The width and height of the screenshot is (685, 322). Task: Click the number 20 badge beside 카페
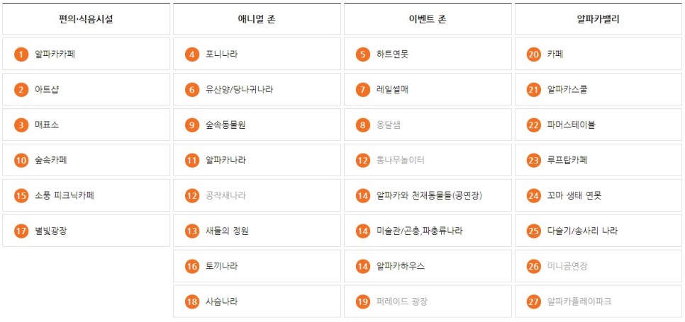pos(533,54)
